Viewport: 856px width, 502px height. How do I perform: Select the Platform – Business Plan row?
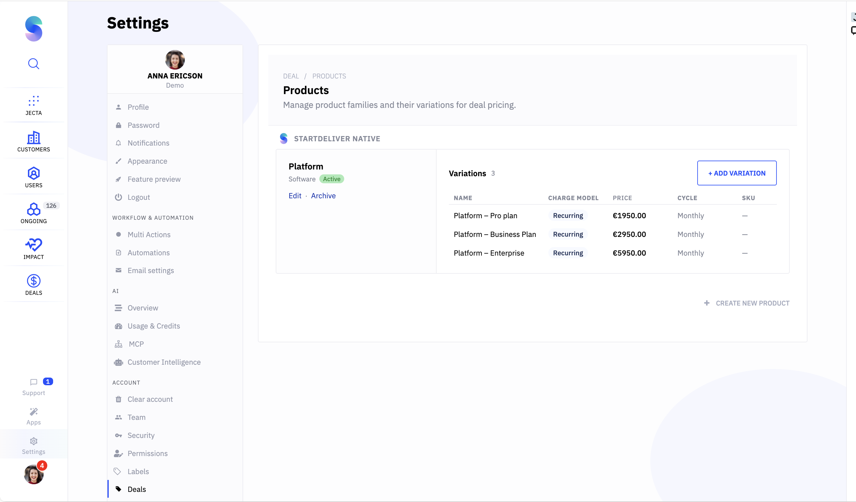(x=613, y=234)
